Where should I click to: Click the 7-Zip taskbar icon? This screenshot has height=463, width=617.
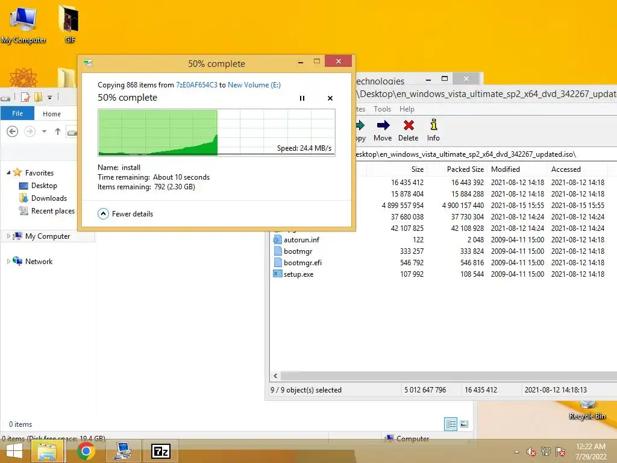coord(161,451)
